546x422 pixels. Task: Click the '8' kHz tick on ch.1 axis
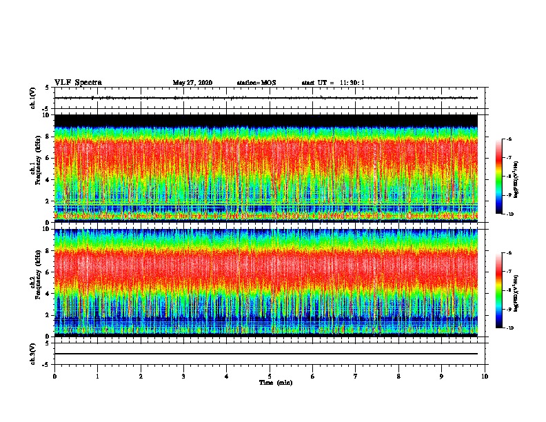tap(48, 137)
